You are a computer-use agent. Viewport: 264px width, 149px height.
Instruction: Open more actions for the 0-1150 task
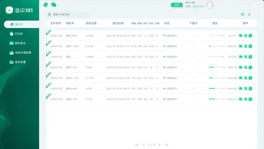tap(250, 78)
